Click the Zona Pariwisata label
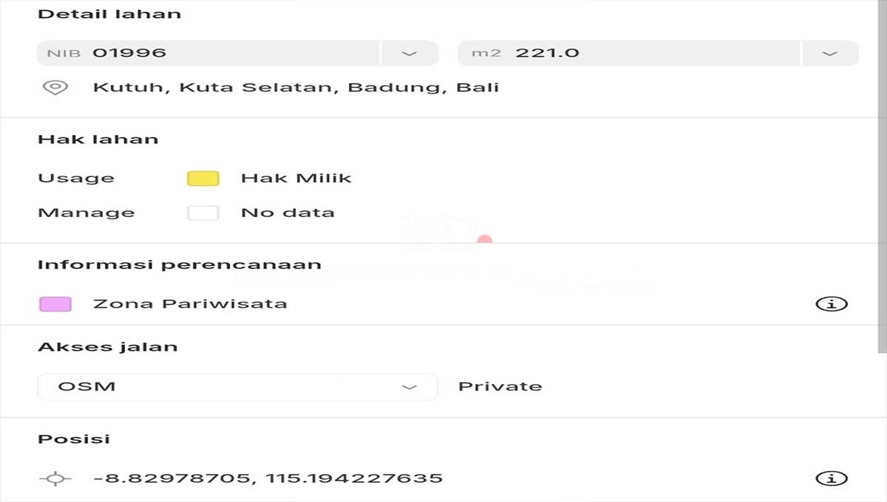The height and width of the screenshot is (502, 887). pyautogui.click(x=190, y=303)
